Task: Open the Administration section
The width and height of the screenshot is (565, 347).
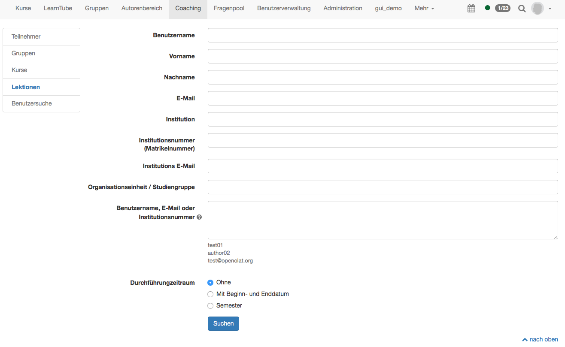Action: point(342,8)
